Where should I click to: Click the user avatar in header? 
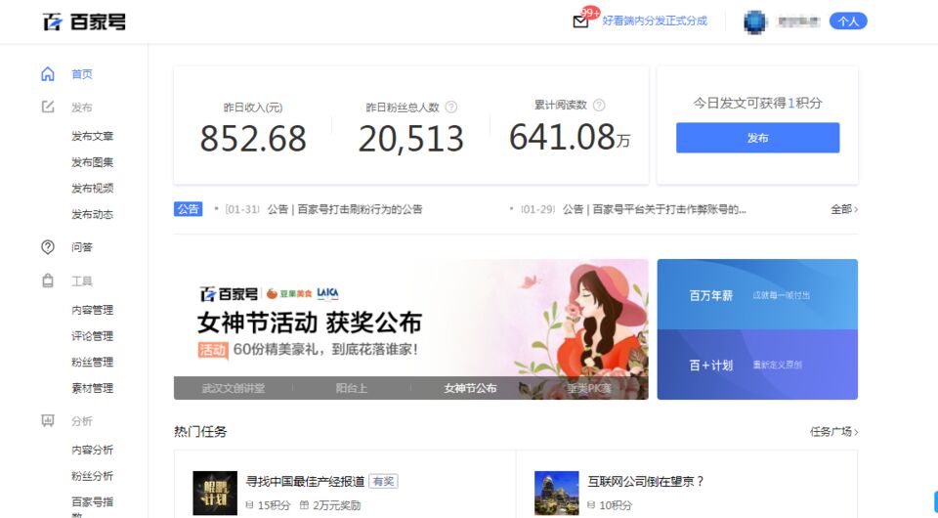(755, 22)
